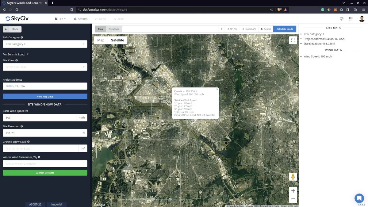
Task: Click the map fullscreen toggle icon
Action: (x=293, y=40)
